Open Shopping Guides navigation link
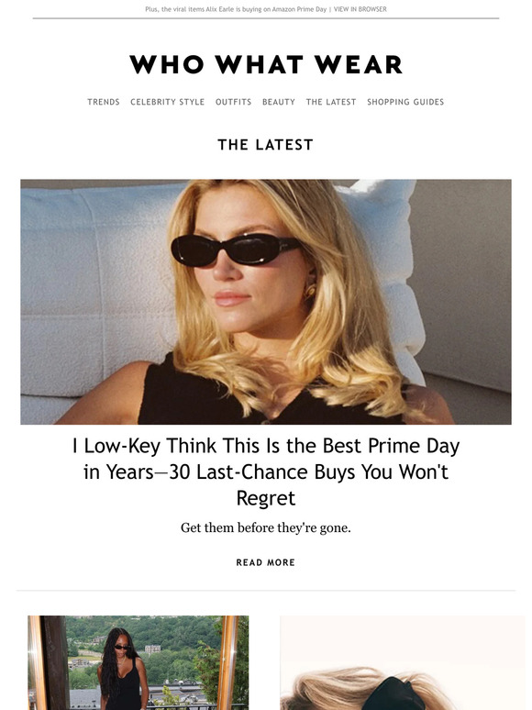The image size is (532, 710). coord(405,102)
